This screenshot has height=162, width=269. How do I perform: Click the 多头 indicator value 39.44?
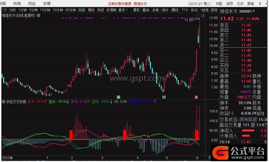pyautogui.click(x=40, y=102)
